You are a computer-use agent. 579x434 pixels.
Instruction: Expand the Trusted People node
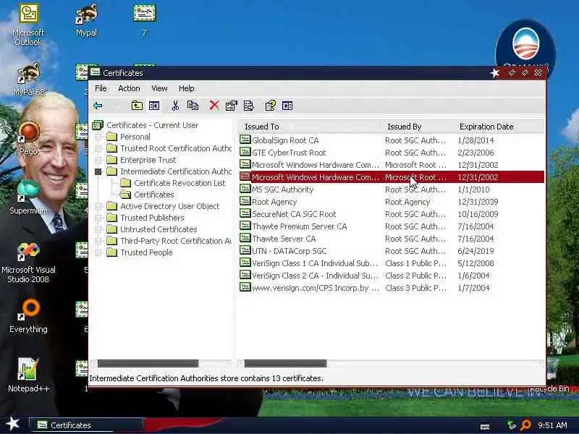pyautogui.click(x=98, y=252)
